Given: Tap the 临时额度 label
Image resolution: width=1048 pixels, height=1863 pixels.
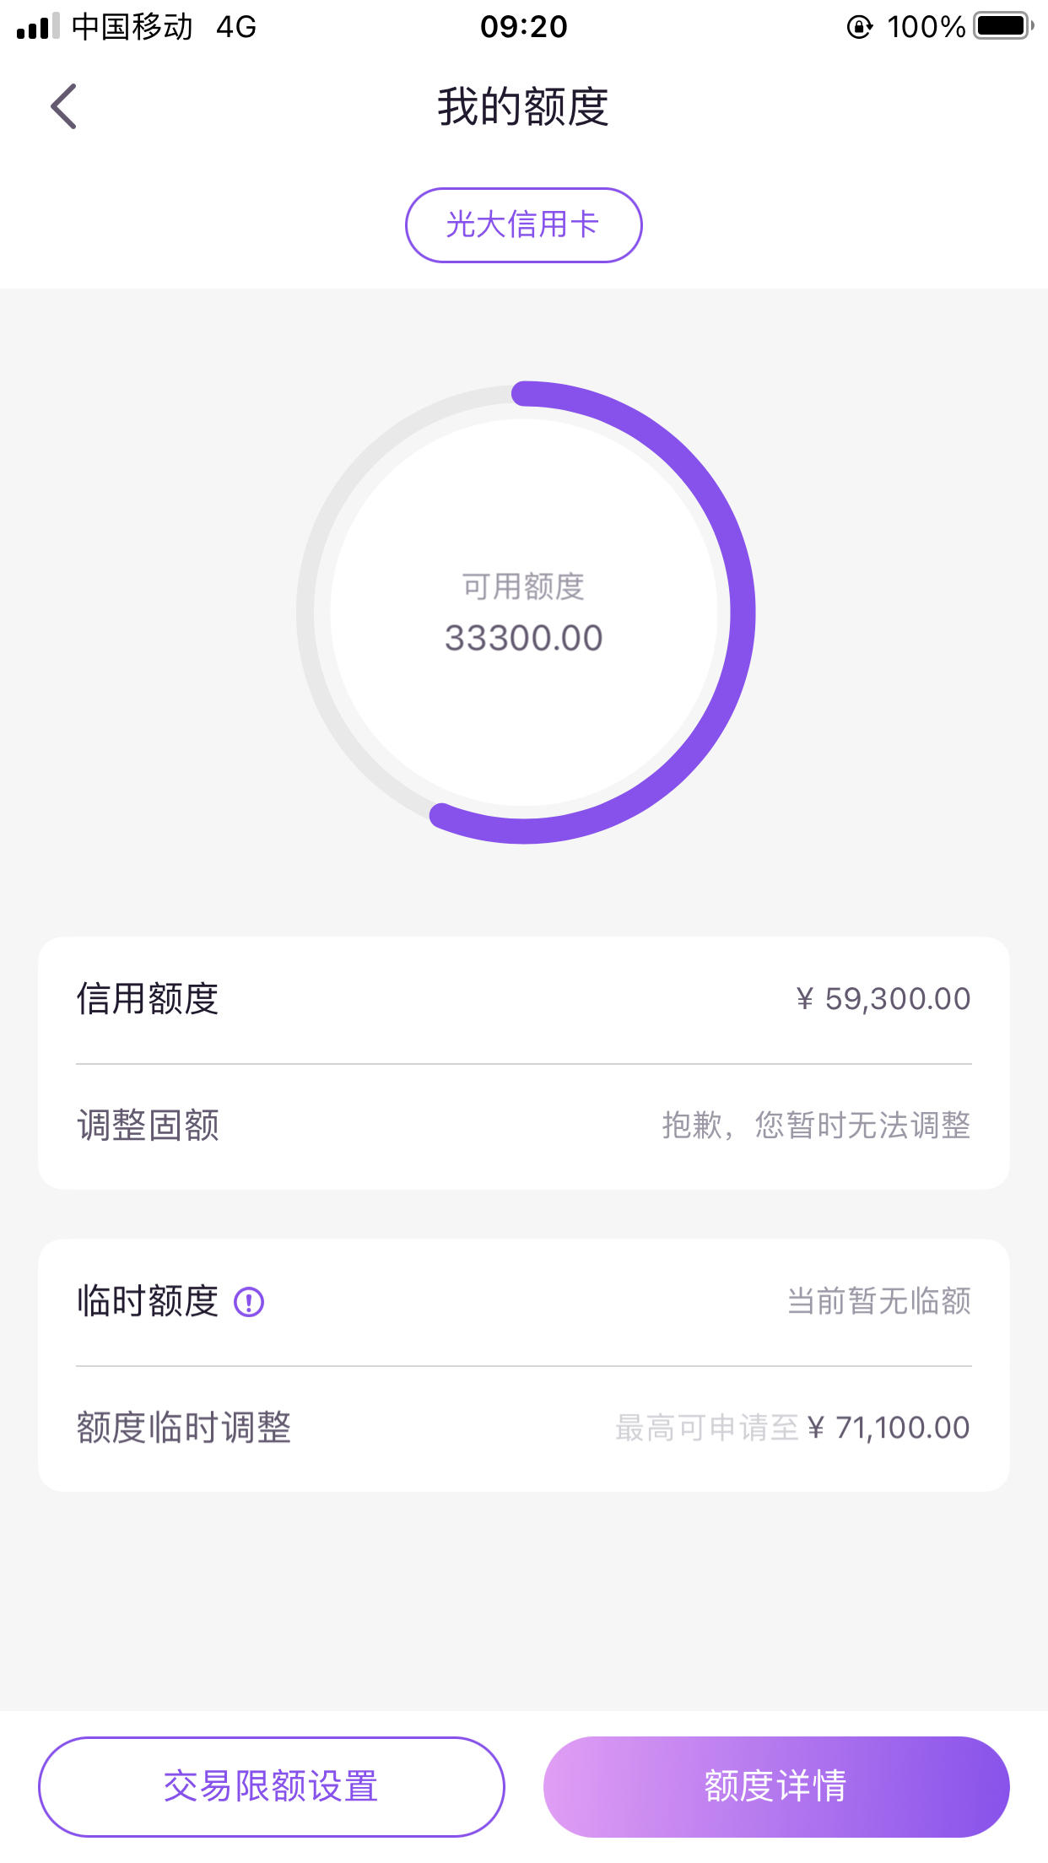Looking at the screenshot, I should coord(148,1301).
